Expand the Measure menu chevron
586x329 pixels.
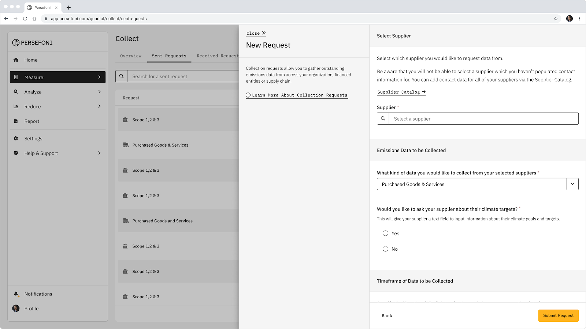tap(99, 77)
